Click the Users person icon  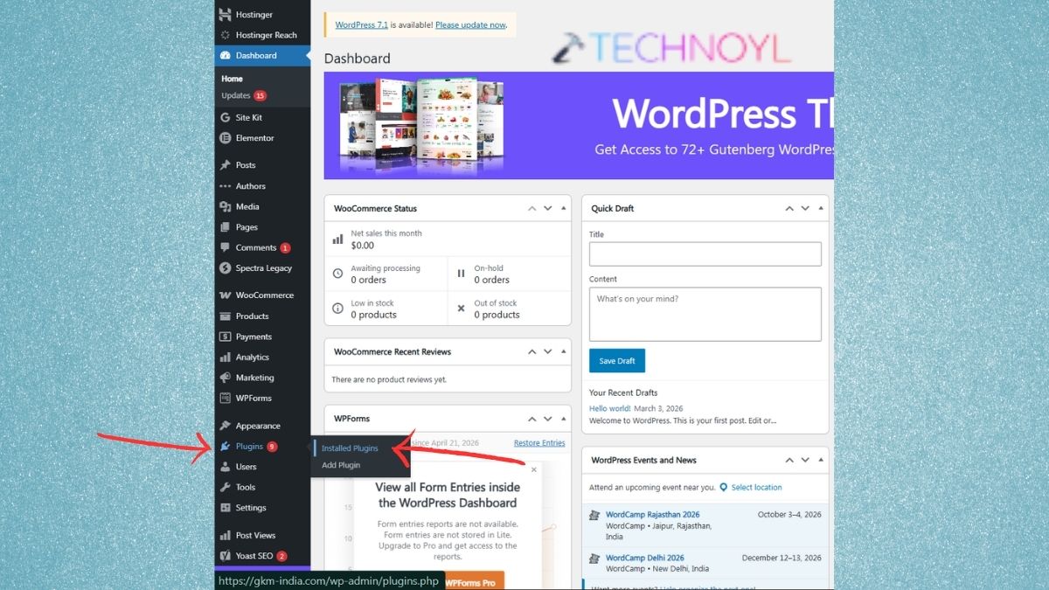[x=226, y=467]
